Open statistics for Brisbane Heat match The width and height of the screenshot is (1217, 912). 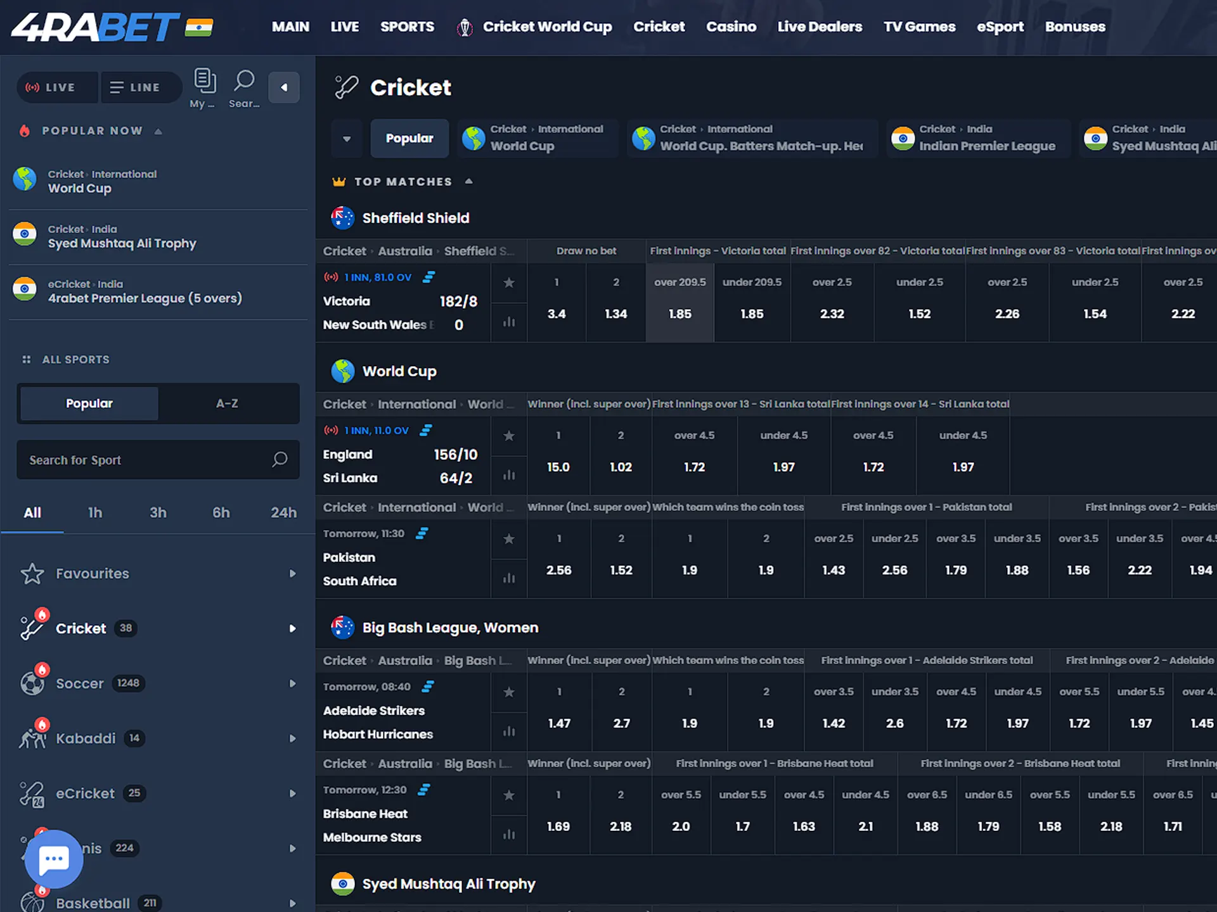click(x=509, y=835)
